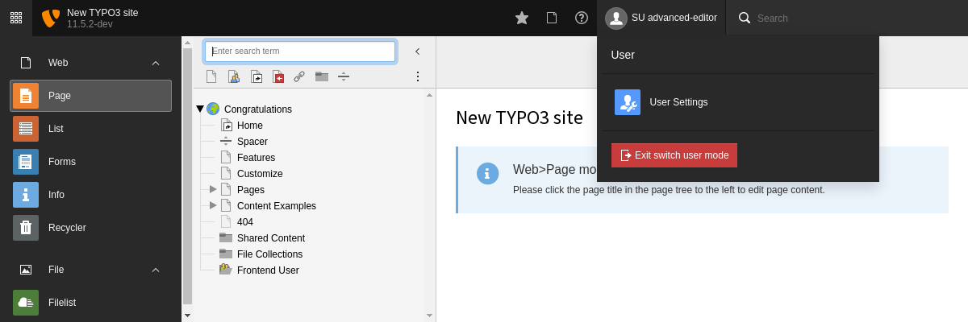Image resolution: width=968 pixels, height=322 pixels.
Task: Click Exit switch user mode button
Action: (x=674, y=155)
